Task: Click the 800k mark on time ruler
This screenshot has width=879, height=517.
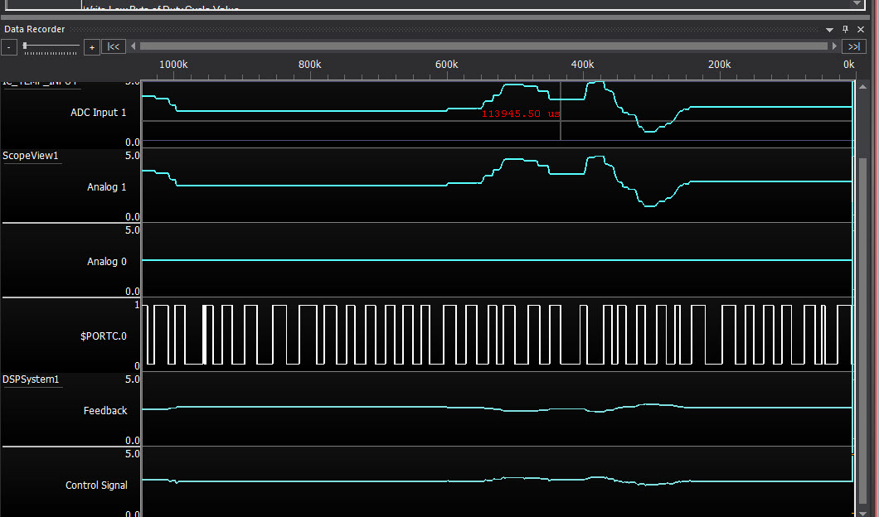Action: pyautogui.click(x=309, y=65)
